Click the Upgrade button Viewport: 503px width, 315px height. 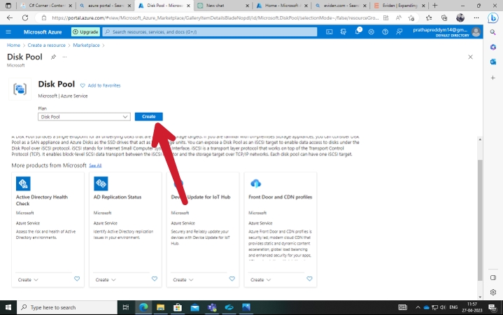point(85,31)
